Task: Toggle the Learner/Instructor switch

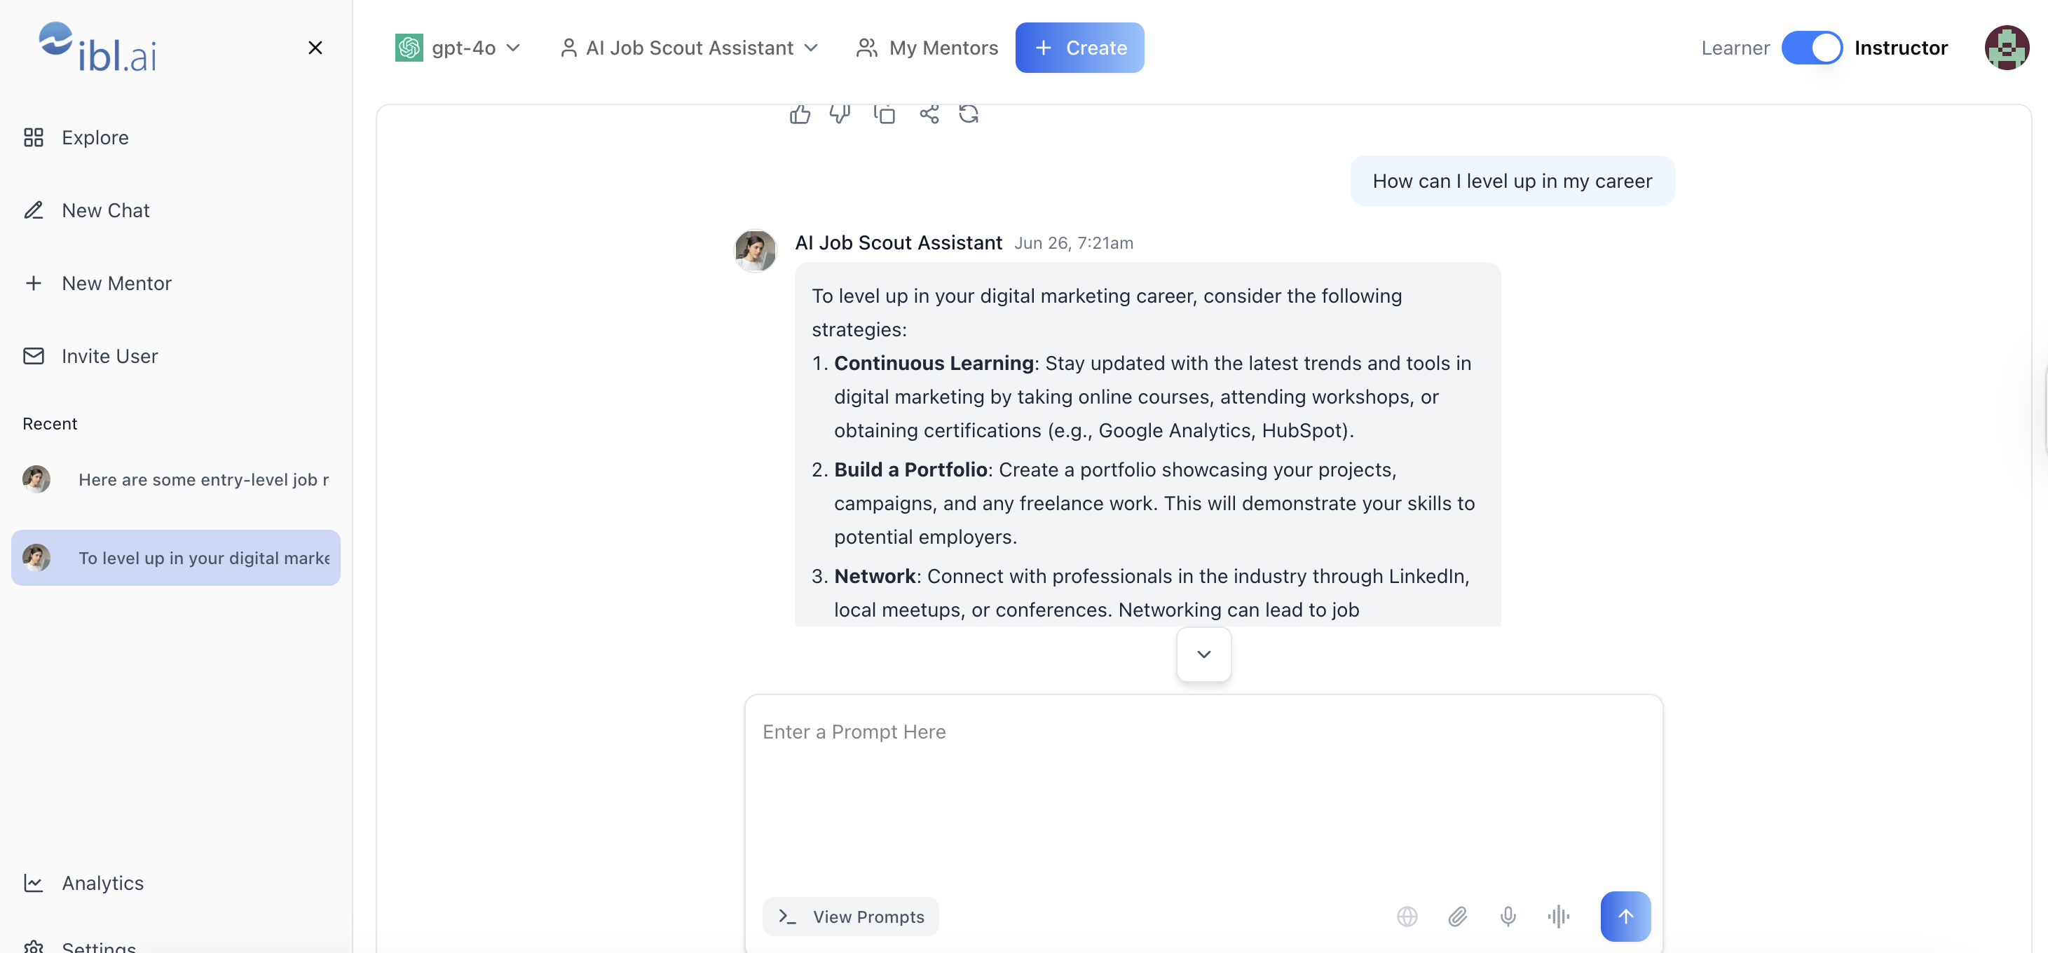Action: (1812, 48)
